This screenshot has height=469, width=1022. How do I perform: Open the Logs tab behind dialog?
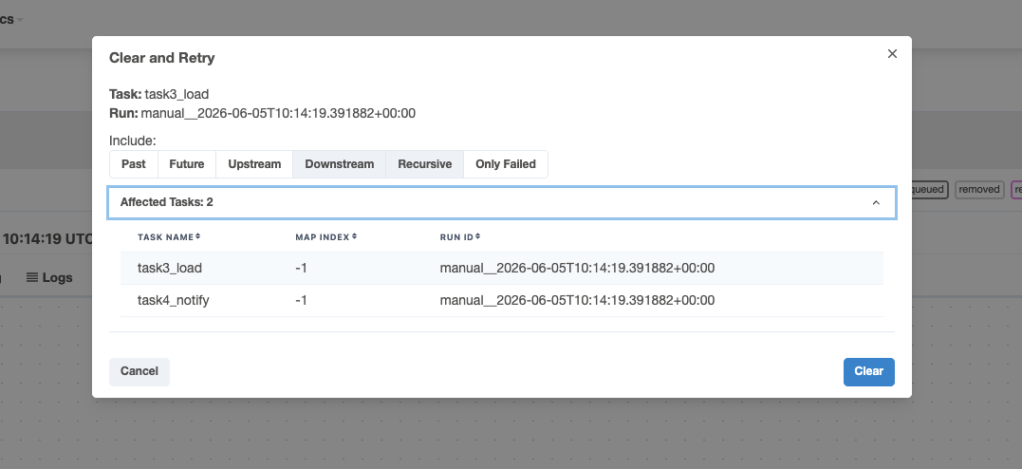coord(49,278)
